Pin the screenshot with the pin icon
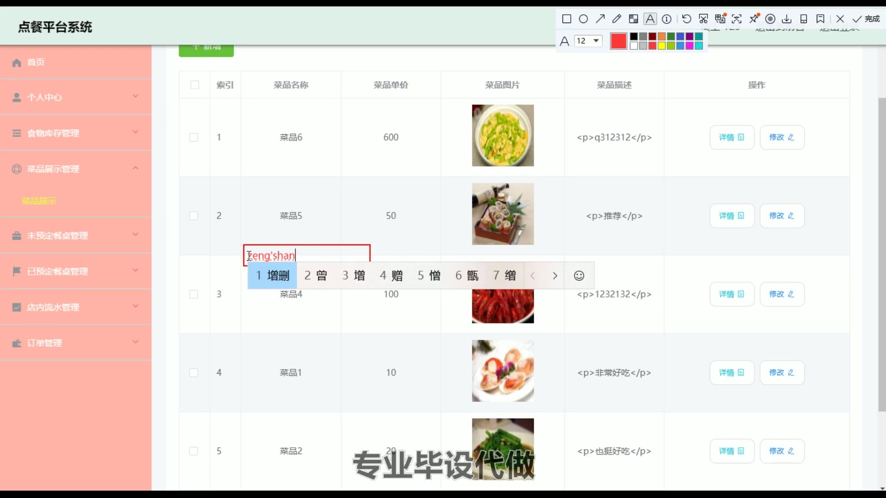Screen dimensions: 886x498 pyautogui.click(x=754, y=19)
